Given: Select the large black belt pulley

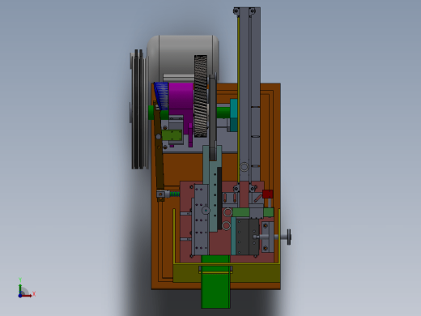Looking at the screenshot, I should [139, 109].
